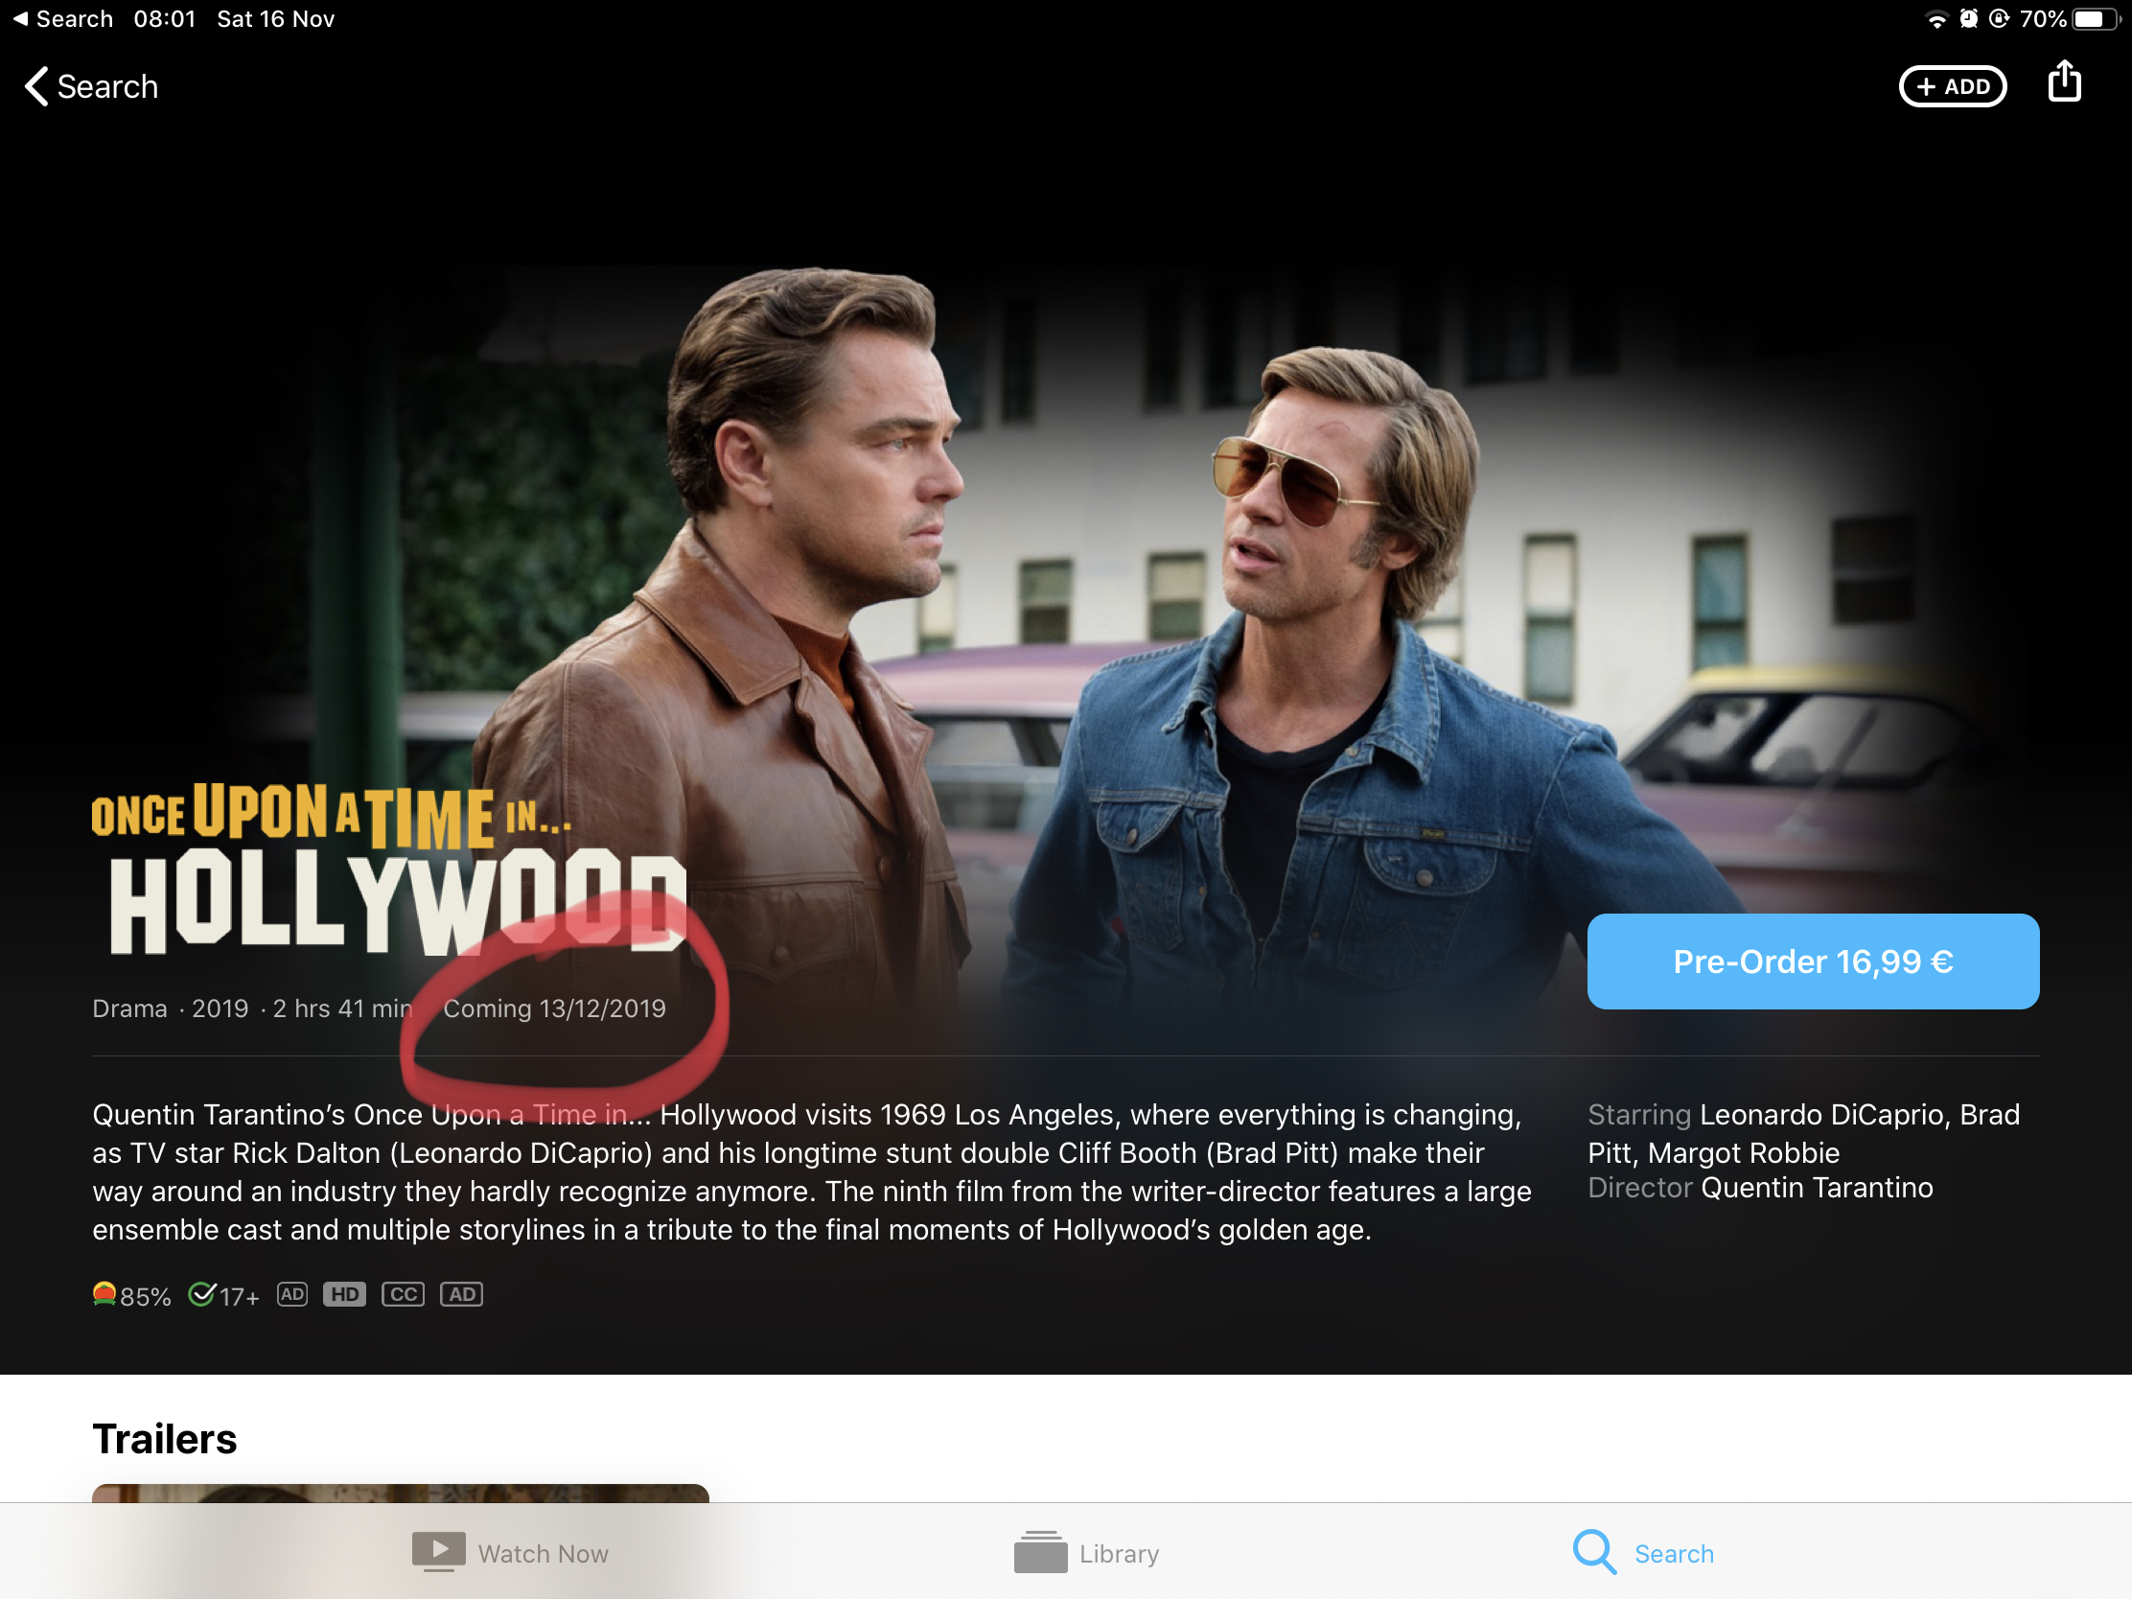Tap Director Quentin Tarantino credit
This screenshot has height=1599, width=2132.
pos(1760,1188)
